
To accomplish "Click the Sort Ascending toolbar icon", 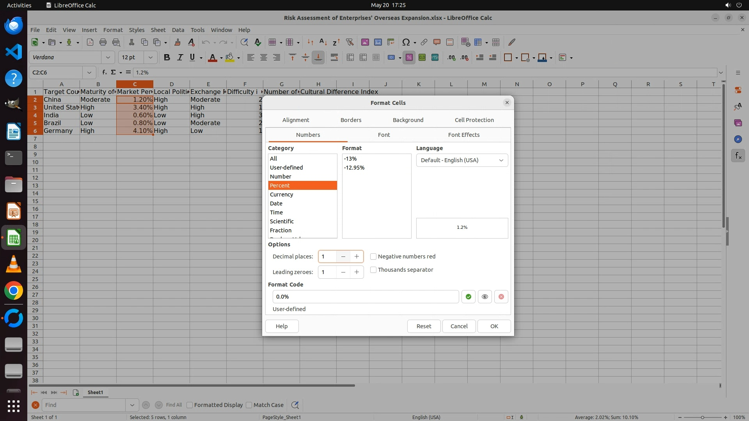I will (323, 42).
